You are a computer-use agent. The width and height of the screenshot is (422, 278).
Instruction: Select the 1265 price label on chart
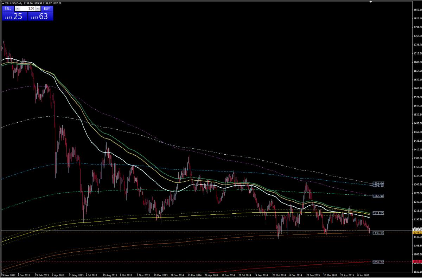point(379,195)
